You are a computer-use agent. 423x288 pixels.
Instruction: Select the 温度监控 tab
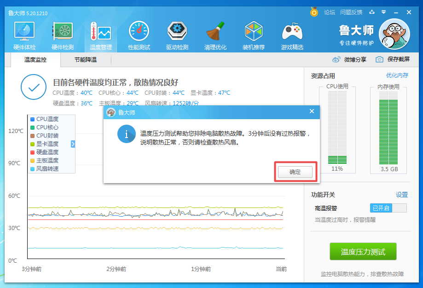35,60
